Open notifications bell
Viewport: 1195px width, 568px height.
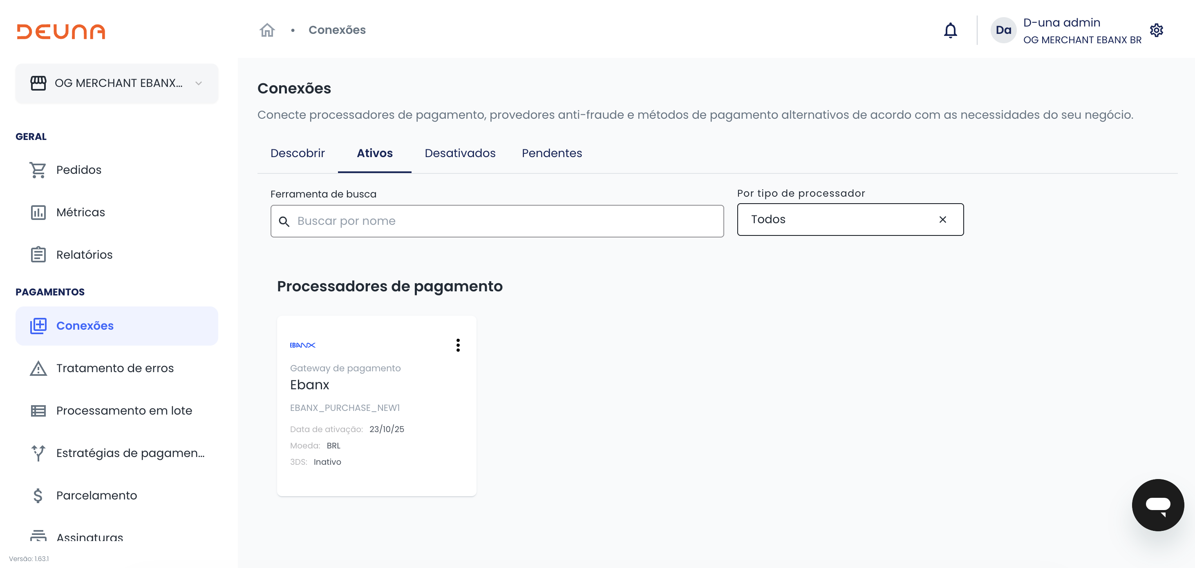click(950, 30)
